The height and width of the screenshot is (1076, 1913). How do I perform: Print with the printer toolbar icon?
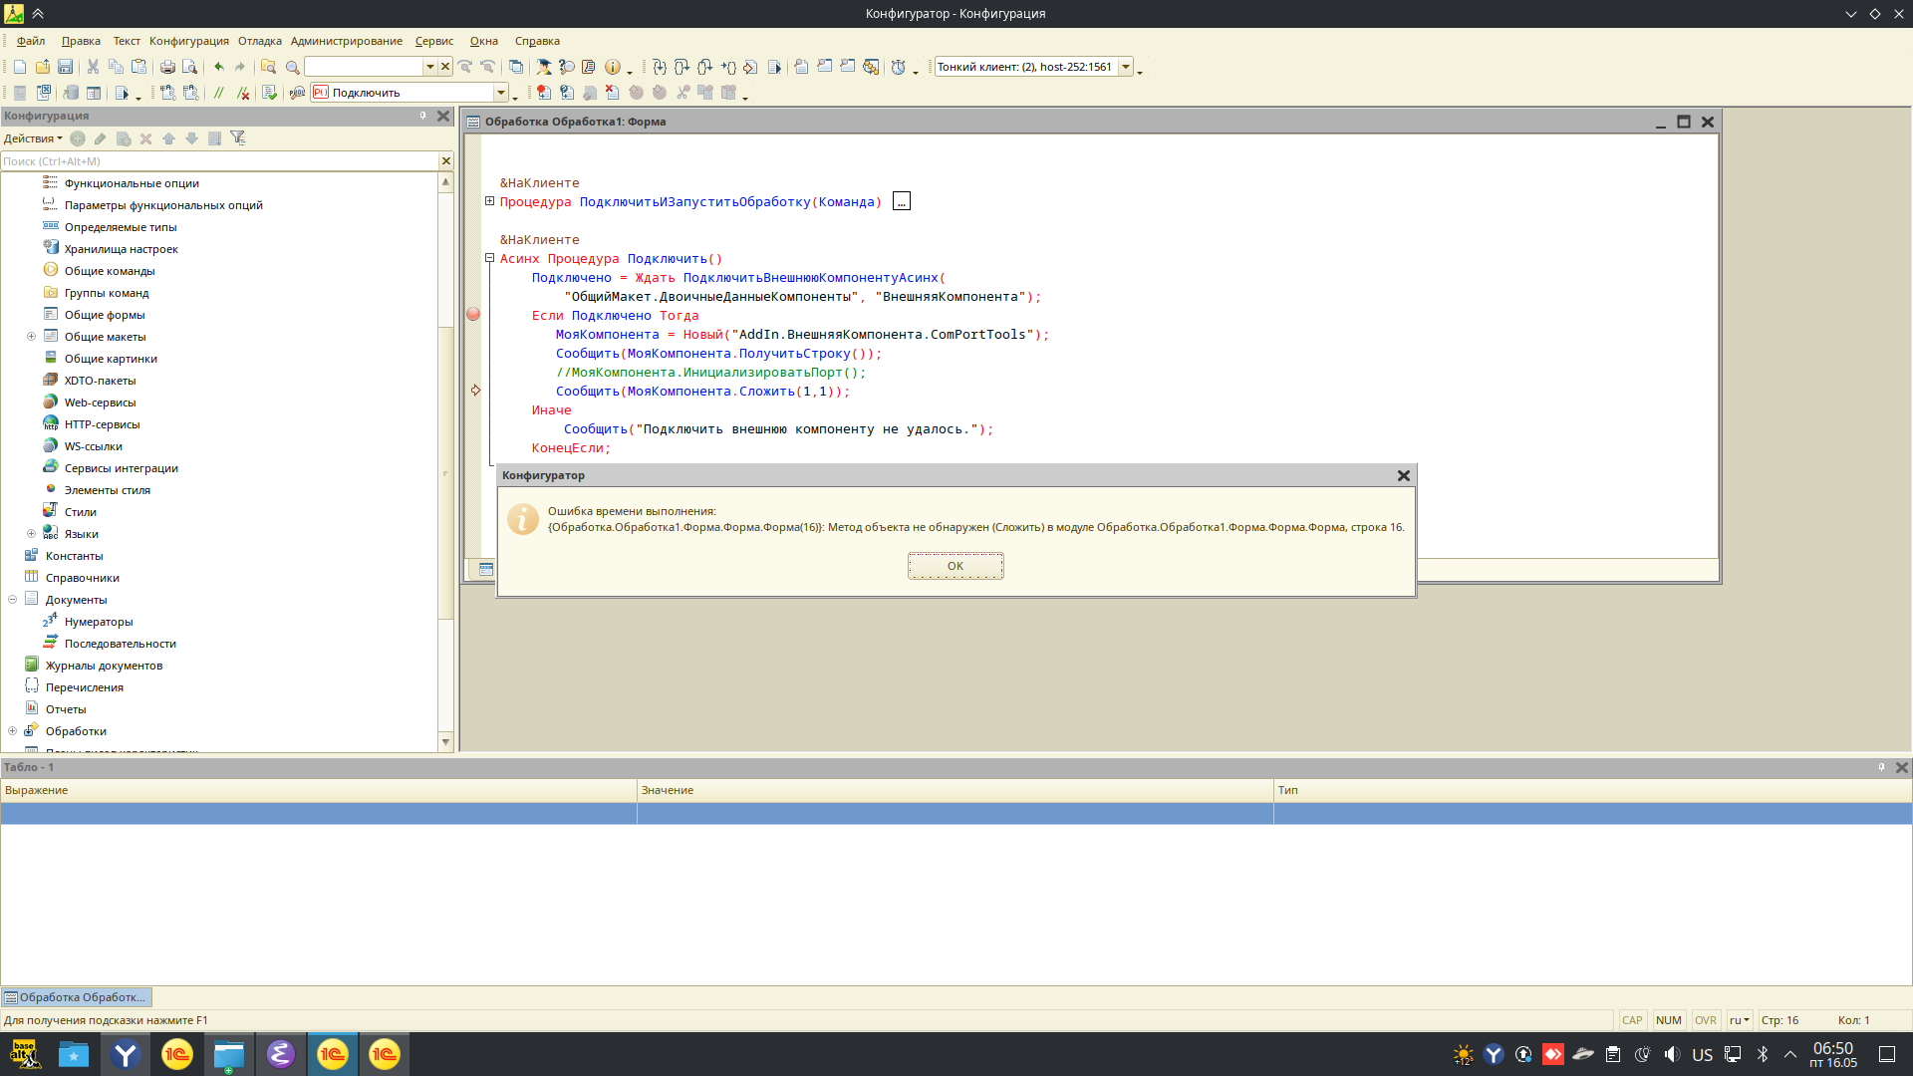click(167, 67)
